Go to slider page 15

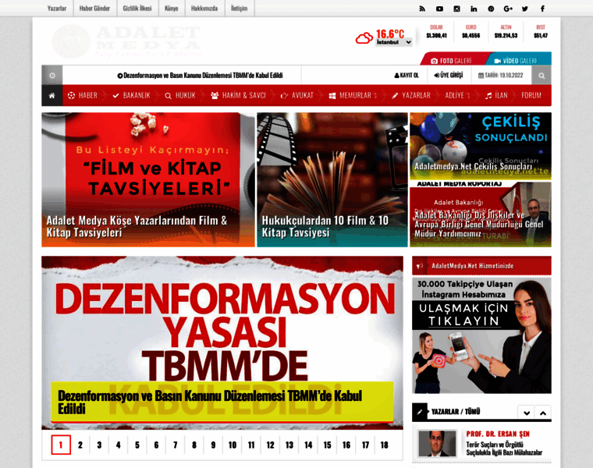328,445
